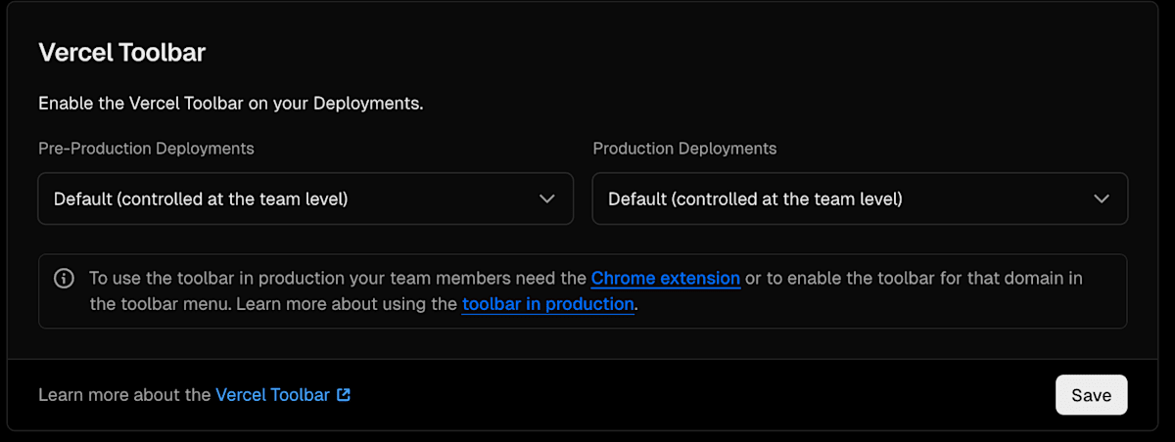Click the external link icon beside Vercel Toolbar
The width and height of the screenshot is (1175, 442).
(x=344, y=395)
